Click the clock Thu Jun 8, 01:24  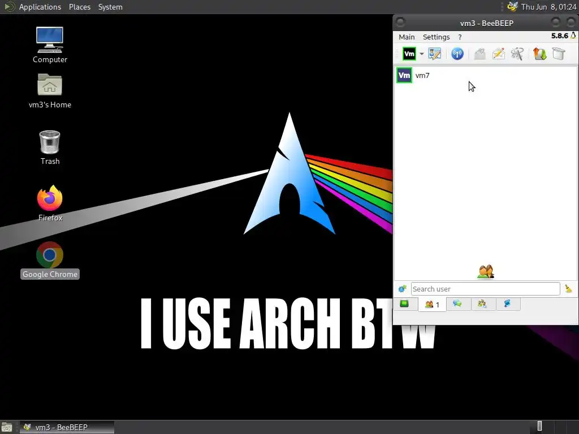point(548,7)
